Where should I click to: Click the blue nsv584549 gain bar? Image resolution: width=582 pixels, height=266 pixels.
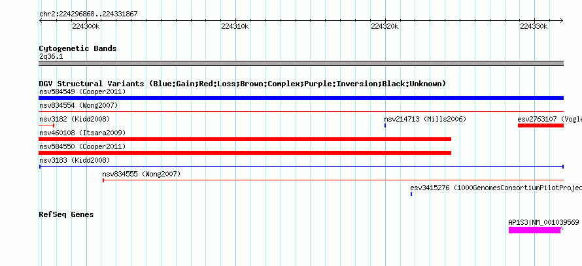pos(301,98)
